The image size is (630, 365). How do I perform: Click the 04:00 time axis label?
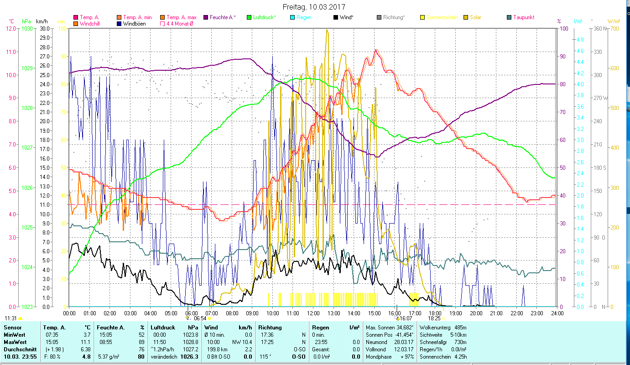pos(151,313)
